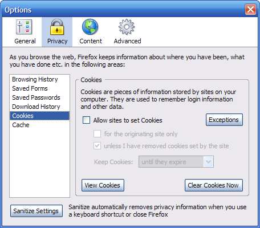Open Sanitize Settings
This screenshot has width=260, height=228.
(x=36, y=211)
